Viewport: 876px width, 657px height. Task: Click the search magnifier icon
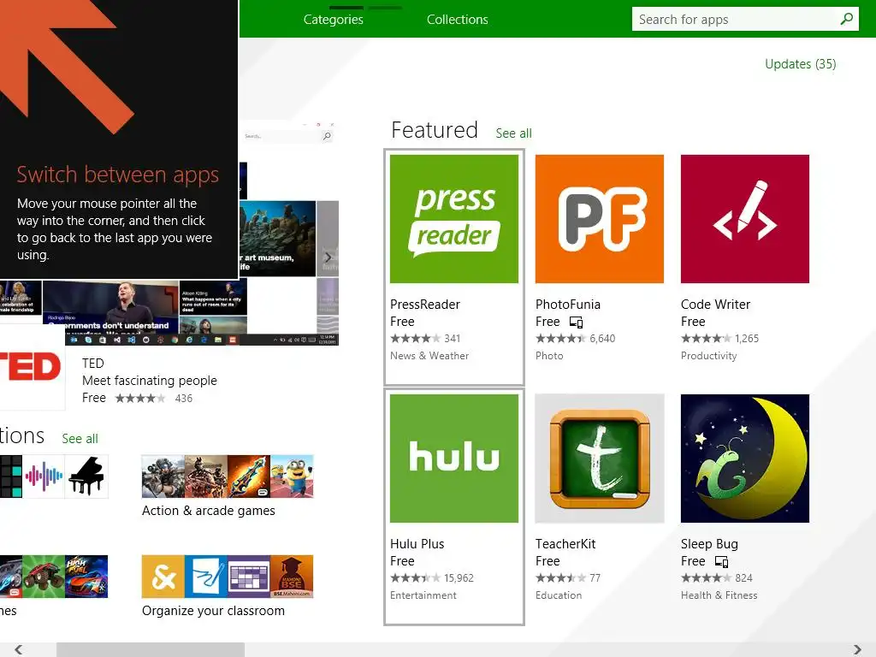click(846, 20)
